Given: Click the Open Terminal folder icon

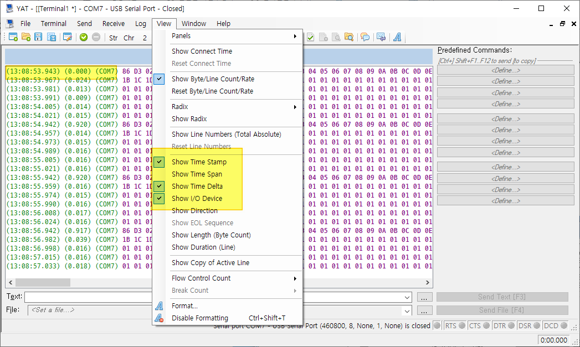Looking at the screenshot, I should (x=26, y=37).
